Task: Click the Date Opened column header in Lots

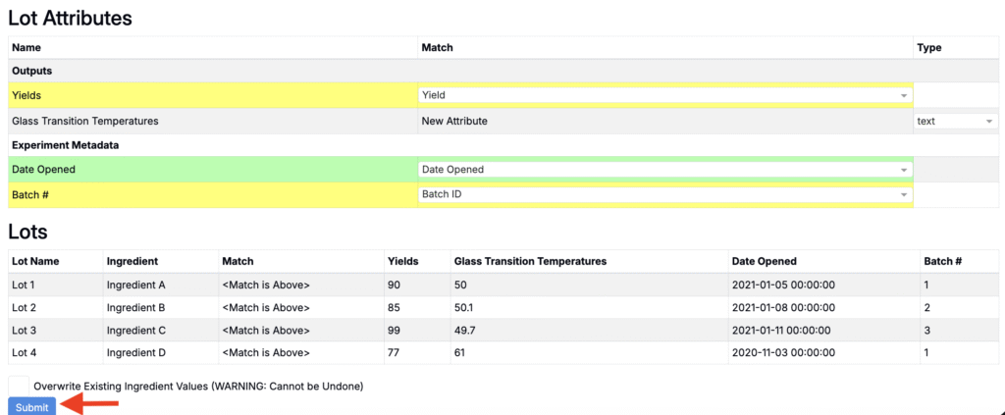Action: [764, 261]
